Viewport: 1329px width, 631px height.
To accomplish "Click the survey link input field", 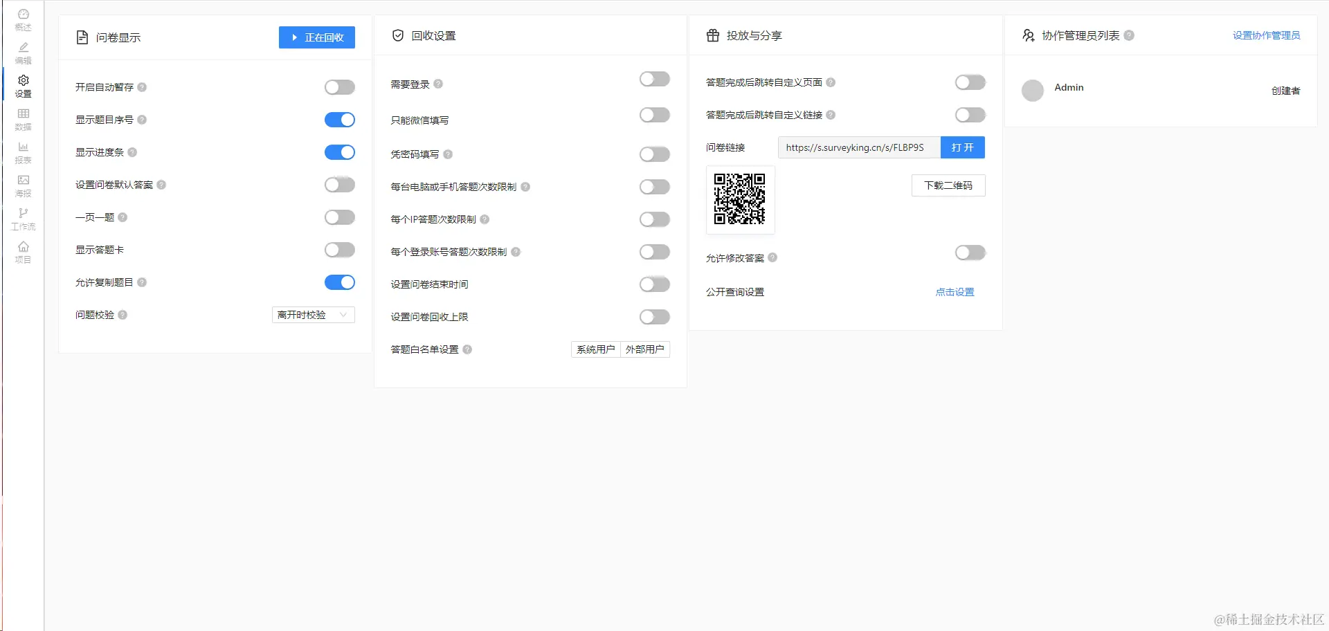I will (858, 147).
